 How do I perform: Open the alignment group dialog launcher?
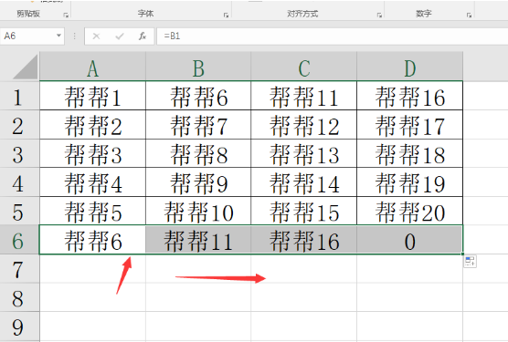pyautogui.click(x=379, y=15)
